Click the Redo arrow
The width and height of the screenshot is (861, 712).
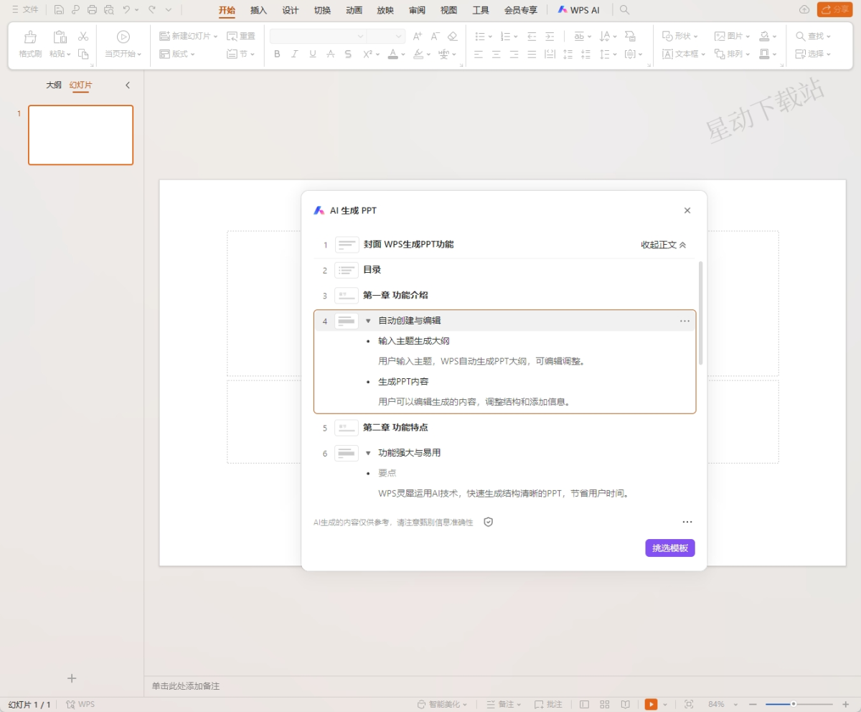coord(152,10)
